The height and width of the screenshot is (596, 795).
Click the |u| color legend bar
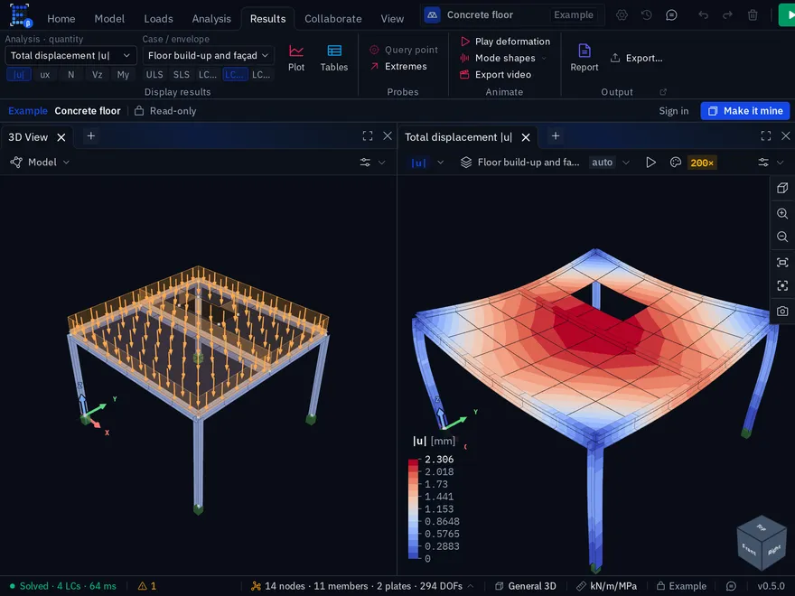(x=414, y=508)
